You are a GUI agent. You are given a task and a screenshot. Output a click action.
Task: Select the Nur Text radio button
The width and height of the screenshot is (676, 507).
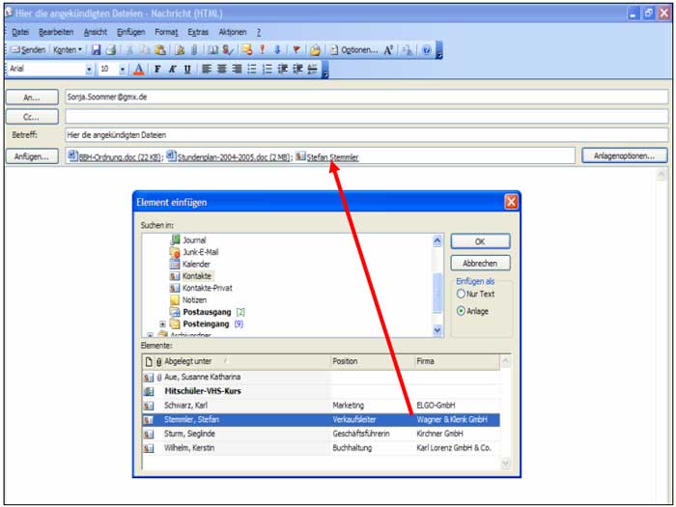click(x=461, y=294)
